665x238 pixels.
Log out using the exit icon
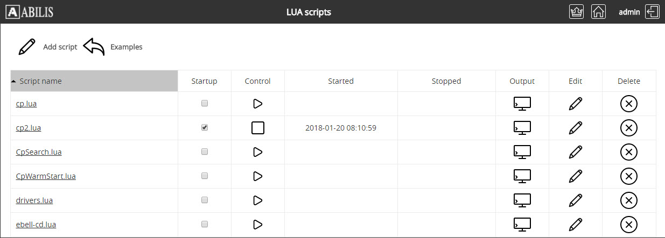point(652,12)
